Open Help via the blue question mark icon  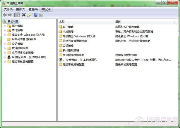36,15
